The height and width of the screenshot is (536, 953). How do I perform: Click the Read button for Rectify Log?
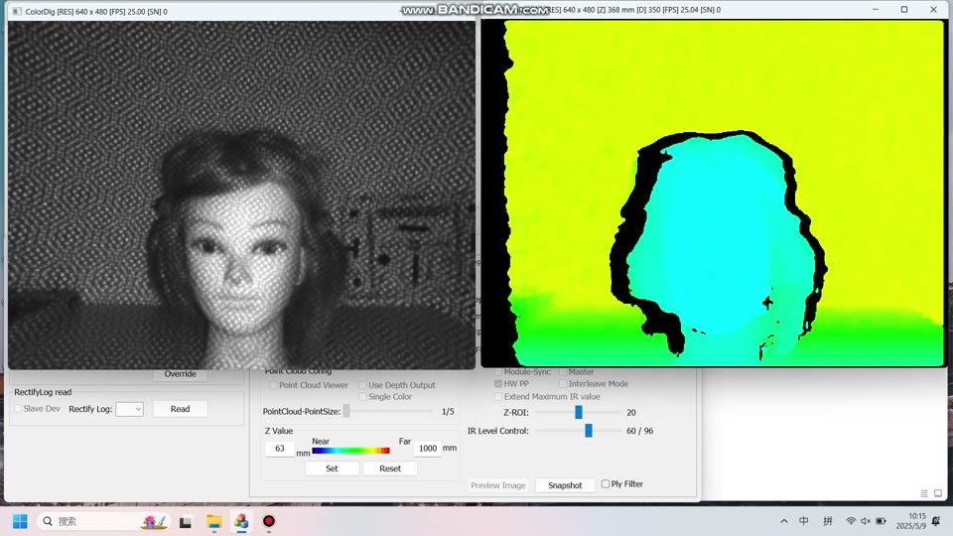click(180, 409)
